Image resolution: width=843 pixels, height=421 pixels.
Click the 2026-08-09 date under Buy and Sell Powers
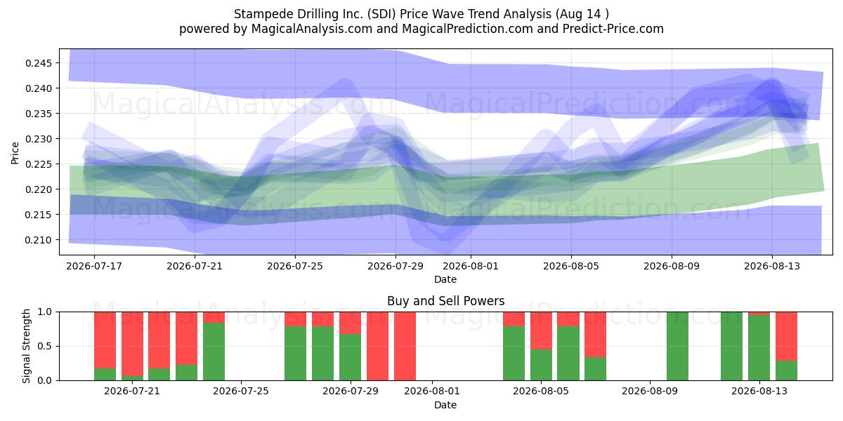click(x=650, y=392)
